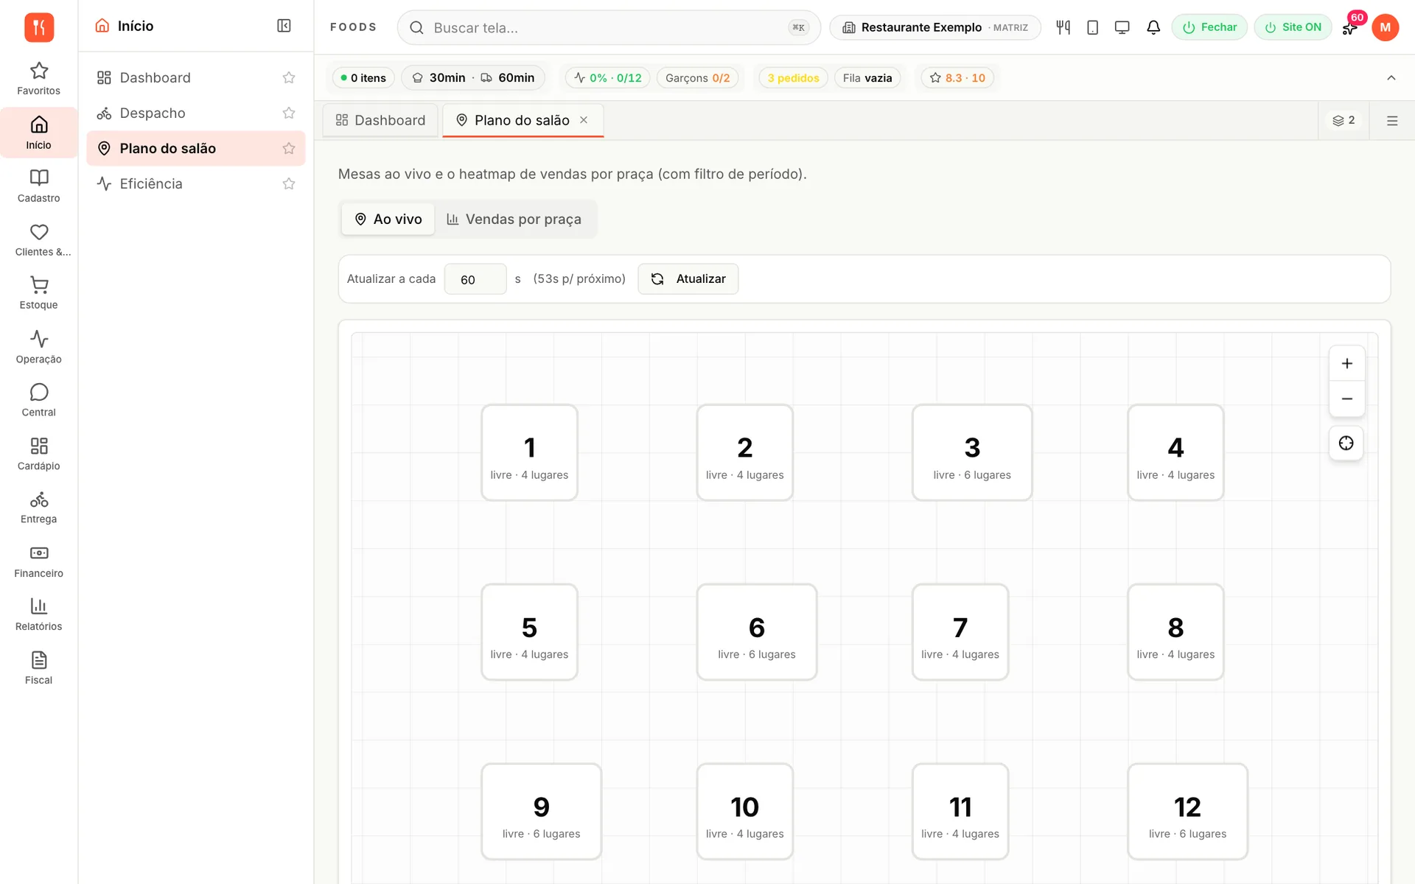Image resolution: width=1415 pixels, height=884 pixels.
Task: Switch to the Dashboard tab
Action: (380, 120)
